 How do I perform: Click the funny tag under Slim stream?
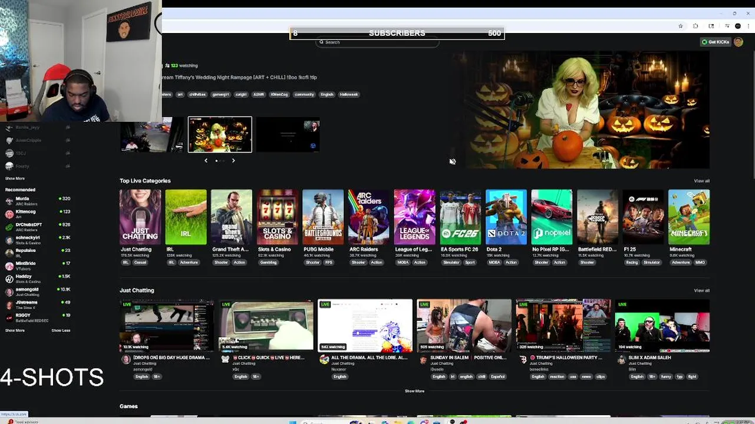[666, 377]
